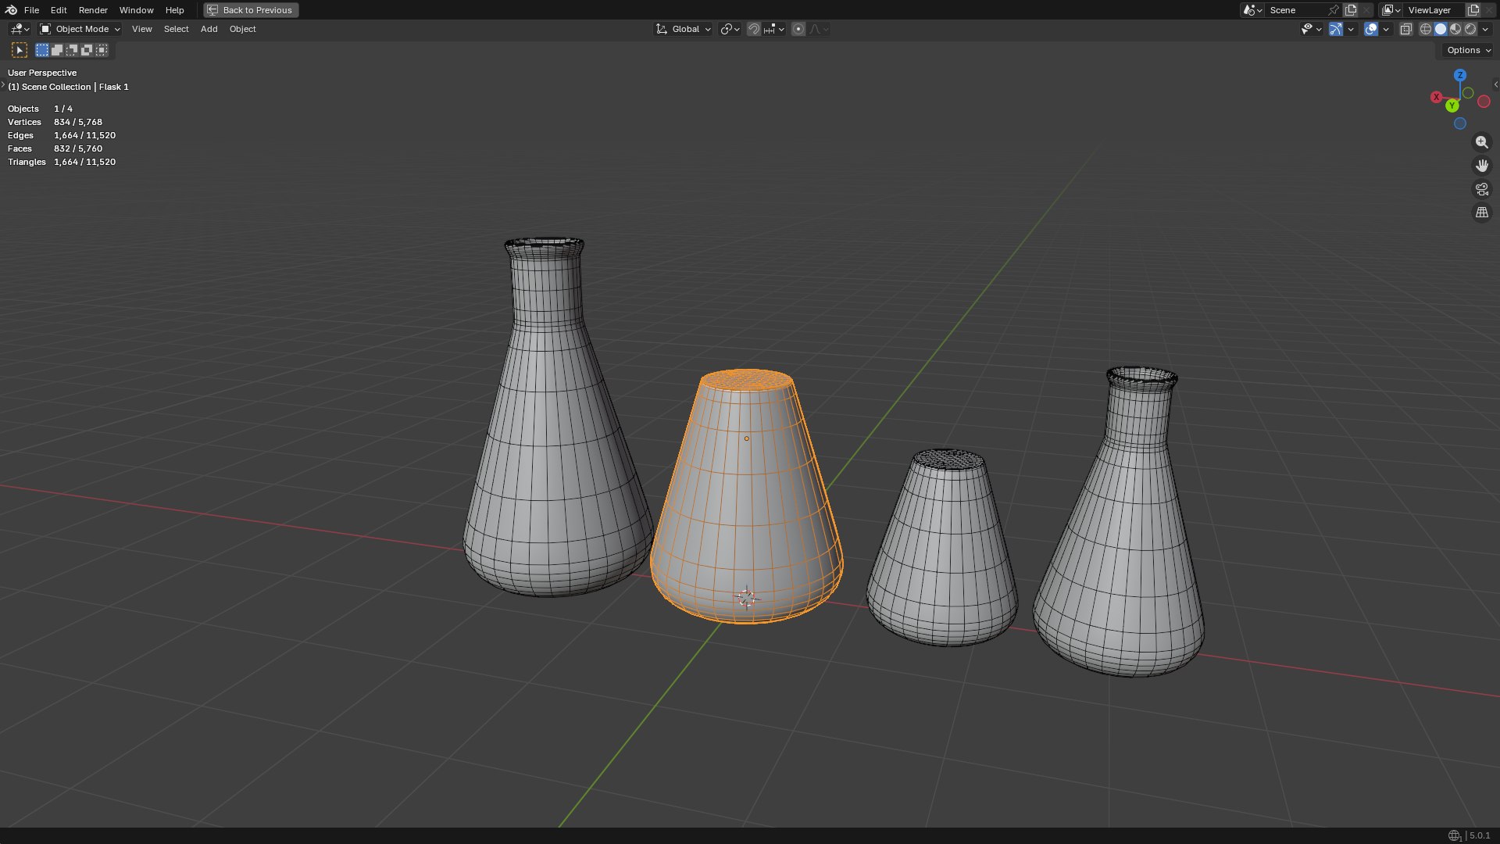Toggle the Show Gizmo button
The image size is (1500, 844).
coord(1336,29)
